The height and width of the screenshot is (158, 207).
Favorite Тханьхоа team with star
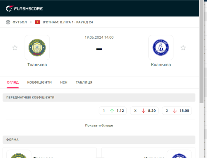[x=15, y=48]
